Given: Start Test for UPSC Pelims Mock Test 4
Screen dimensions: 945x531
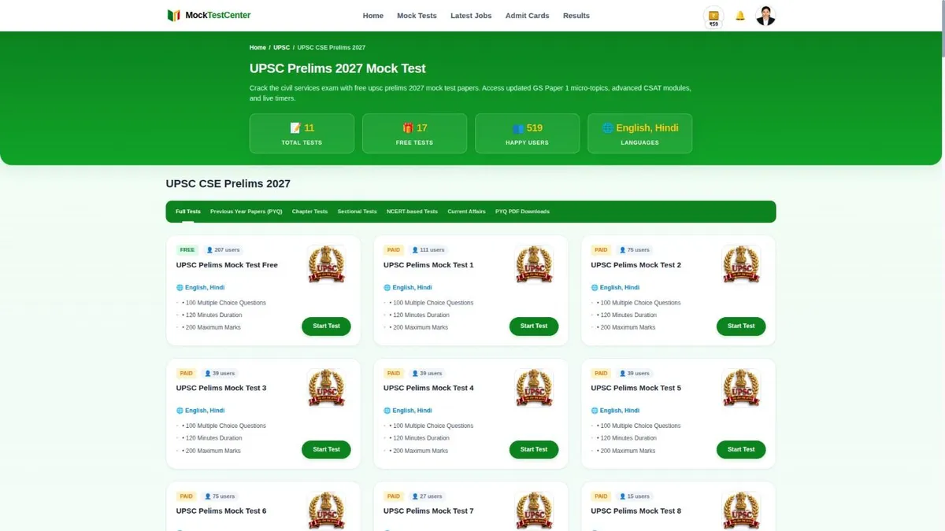Looking at the screenshot, I should click(x=534, y=450).
